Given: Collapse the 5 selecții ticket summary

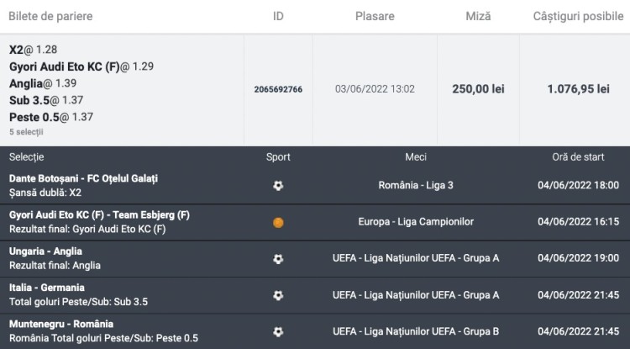Looking at the screenshot, I should click(x=26, y=132).
